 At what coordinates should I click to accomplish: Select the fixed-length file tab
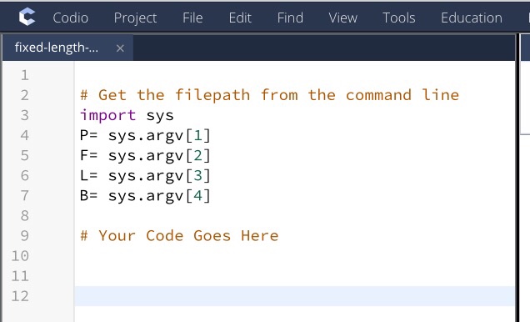tap(57, 48)
